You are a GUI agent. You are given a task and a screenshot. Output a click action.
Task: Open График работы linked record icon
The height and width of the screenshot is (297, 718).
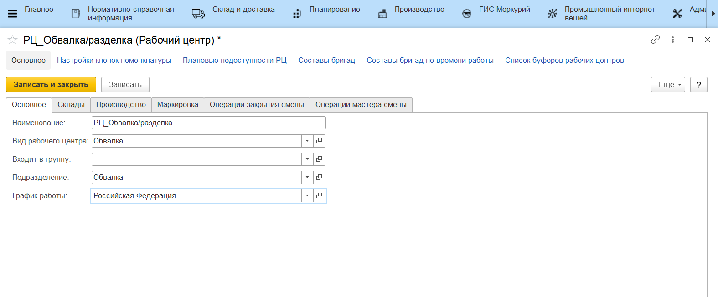coord(319,195)
